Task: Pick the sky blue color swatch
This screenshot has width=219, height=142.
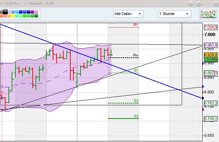Action: point(17,12)
